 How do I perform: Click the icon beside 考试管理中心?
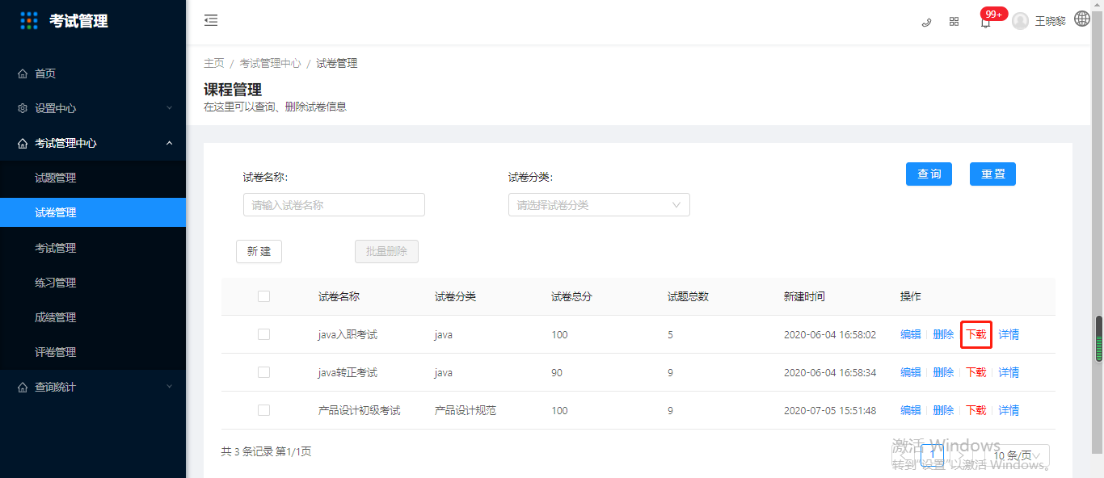(23, 143)
